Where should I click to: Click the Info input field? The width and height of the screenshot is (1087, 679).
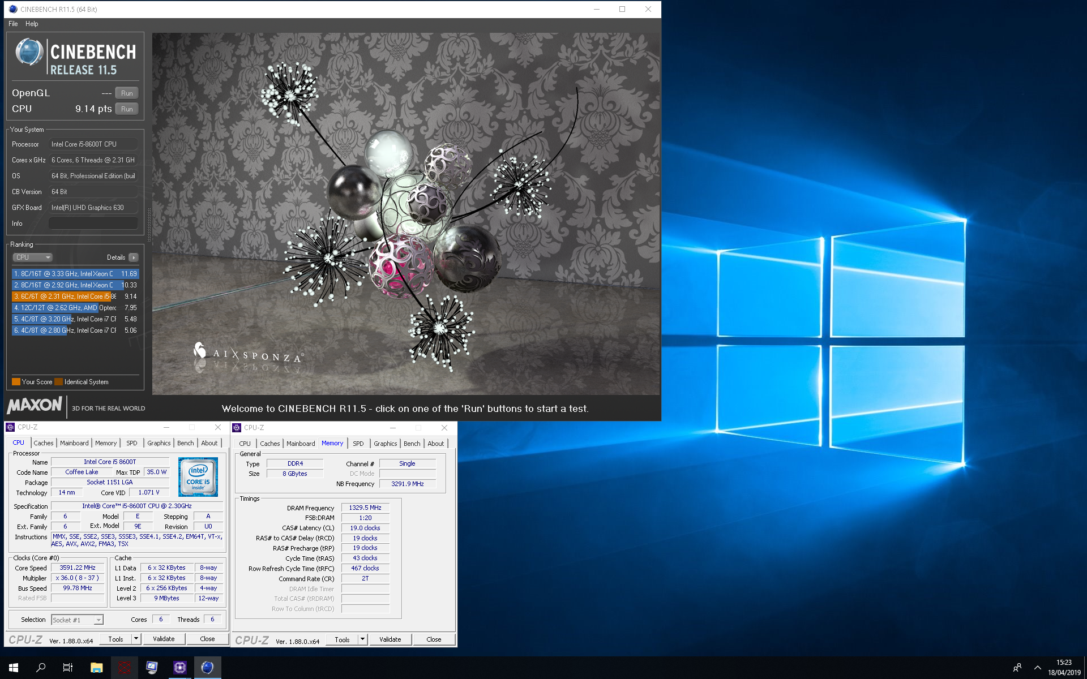click(93, 224)
